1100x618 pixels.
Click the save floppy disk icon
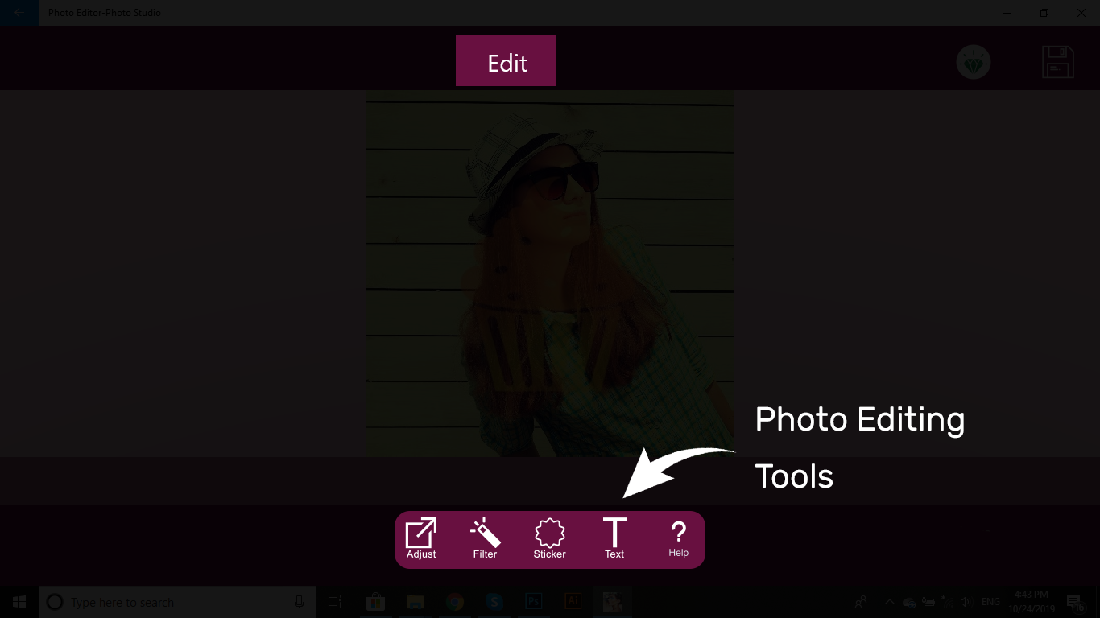(1058, 62)
